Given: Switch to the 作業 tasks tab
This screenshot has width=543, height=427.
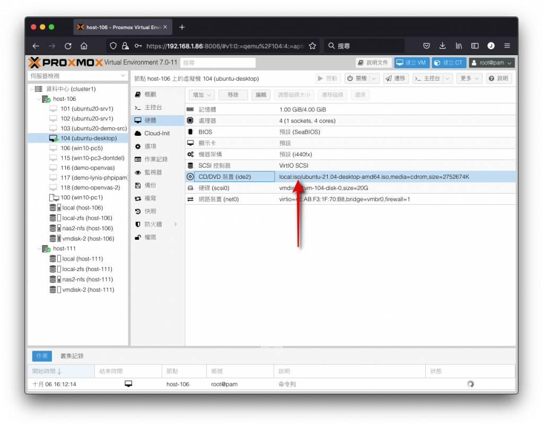Looking at the screenshot, I should pos(42,356).
